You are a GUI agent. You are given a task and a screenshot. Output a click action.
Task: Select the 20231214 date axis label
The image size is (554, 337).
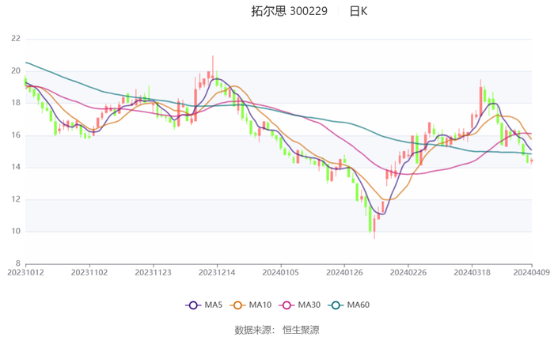[x=217, y=271]
